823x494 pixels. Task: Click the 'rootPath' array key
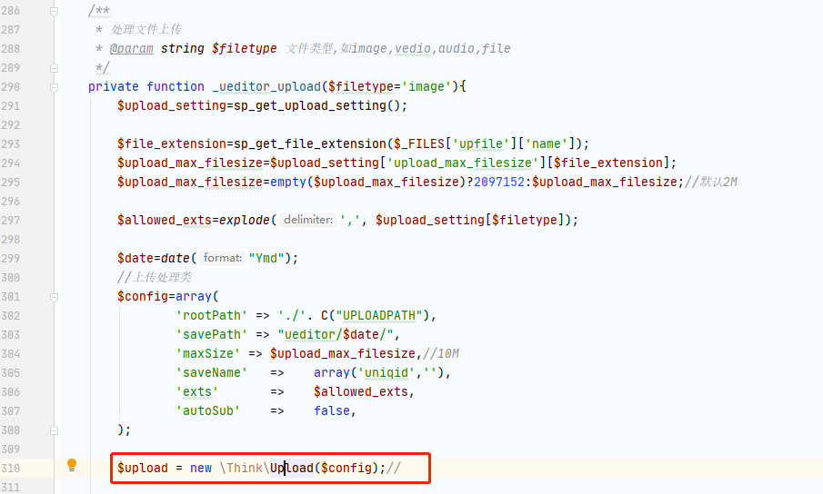coord(212,315)
